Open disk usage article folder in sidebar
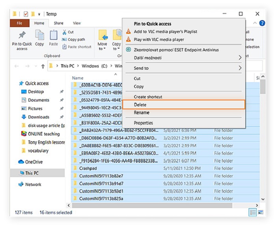Screen dimensions: 276x226 tap(43, 125)
